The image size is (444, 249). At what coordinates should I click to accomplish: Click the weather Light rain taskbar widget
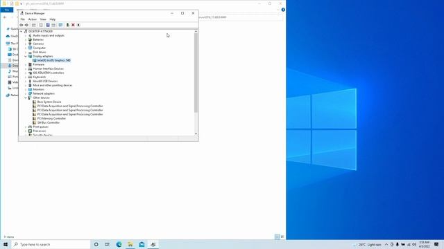pyautogui.click(x=367, y=244)
